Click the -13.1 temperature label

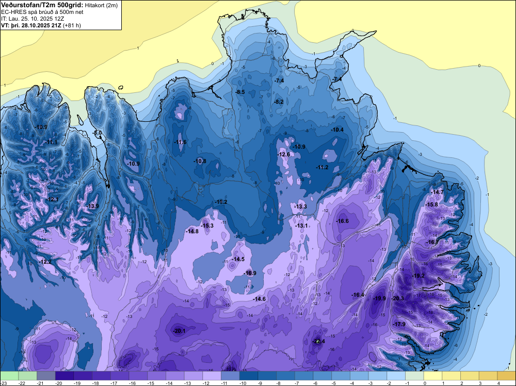(x=301, y=226)
